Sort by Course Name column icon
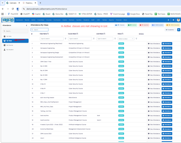 (77, 34)
